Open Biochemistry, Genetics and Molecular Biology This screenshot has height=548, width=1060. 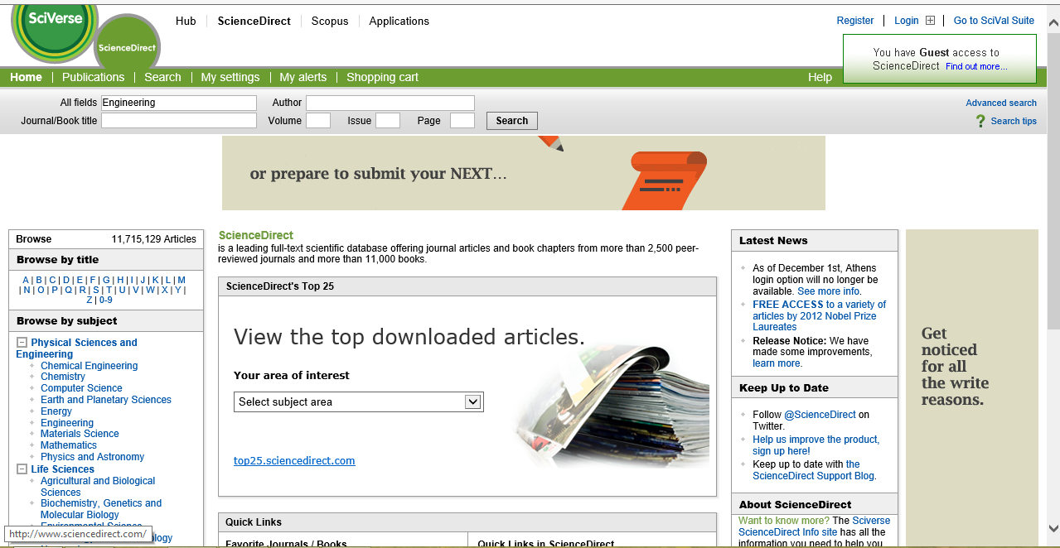pyautogui.click(x=101, y=508)
